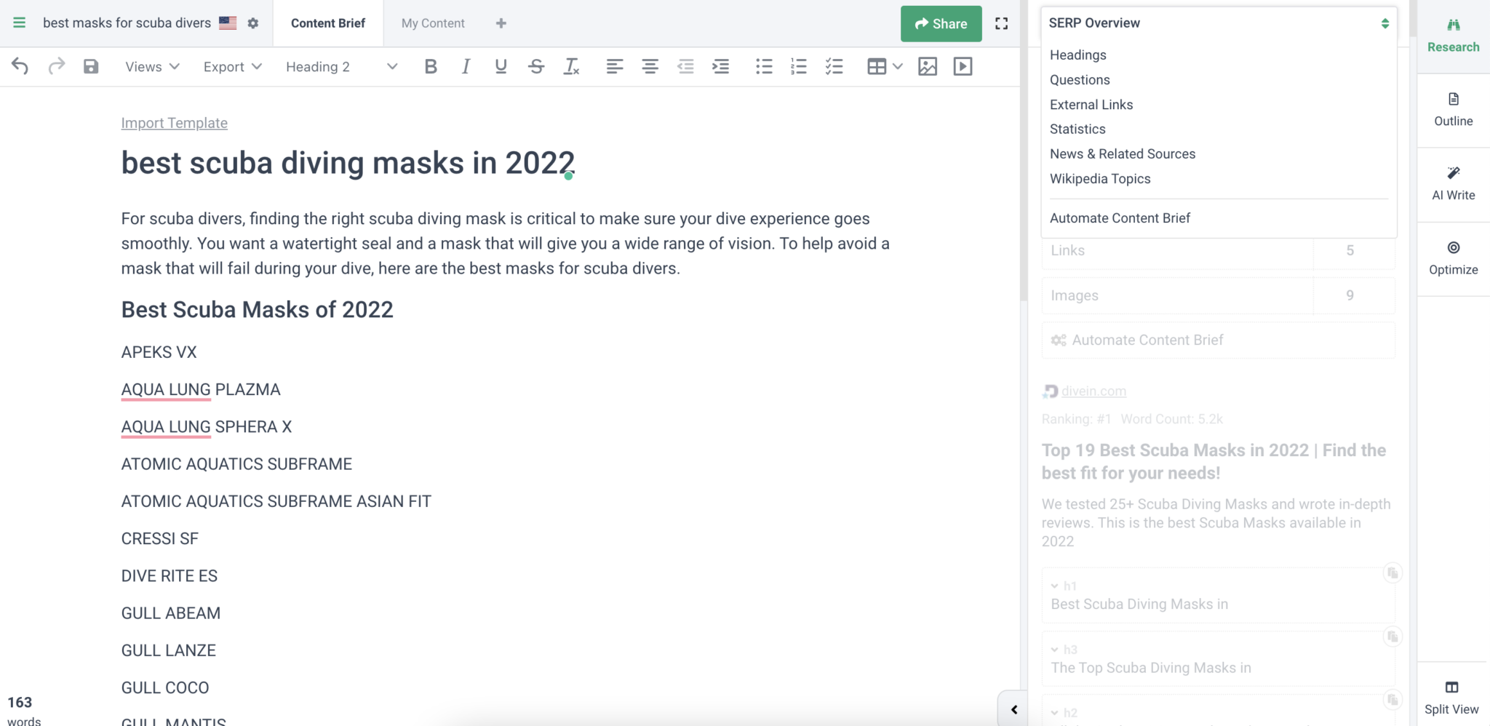Decrease indent
Screen dimensions: 1490x726
[x=685, y=66]
